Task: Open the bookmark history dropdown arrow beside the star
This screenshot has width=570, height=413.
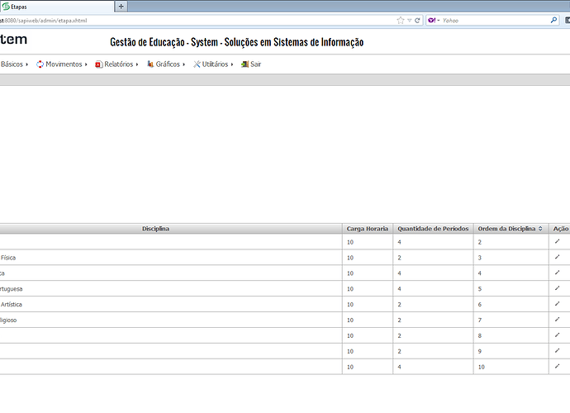Action: 409,21
